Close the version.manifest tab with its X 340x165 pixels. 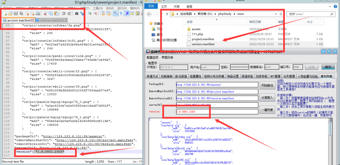(65, 20)
